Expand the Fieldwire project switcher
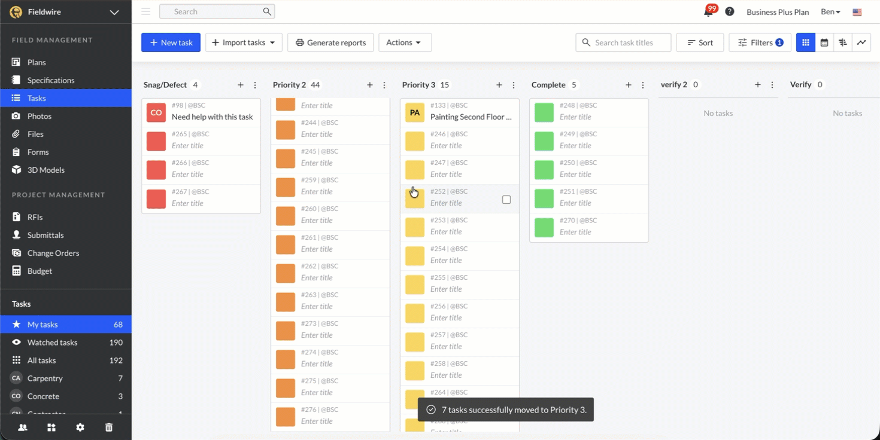 coord(114,12)
